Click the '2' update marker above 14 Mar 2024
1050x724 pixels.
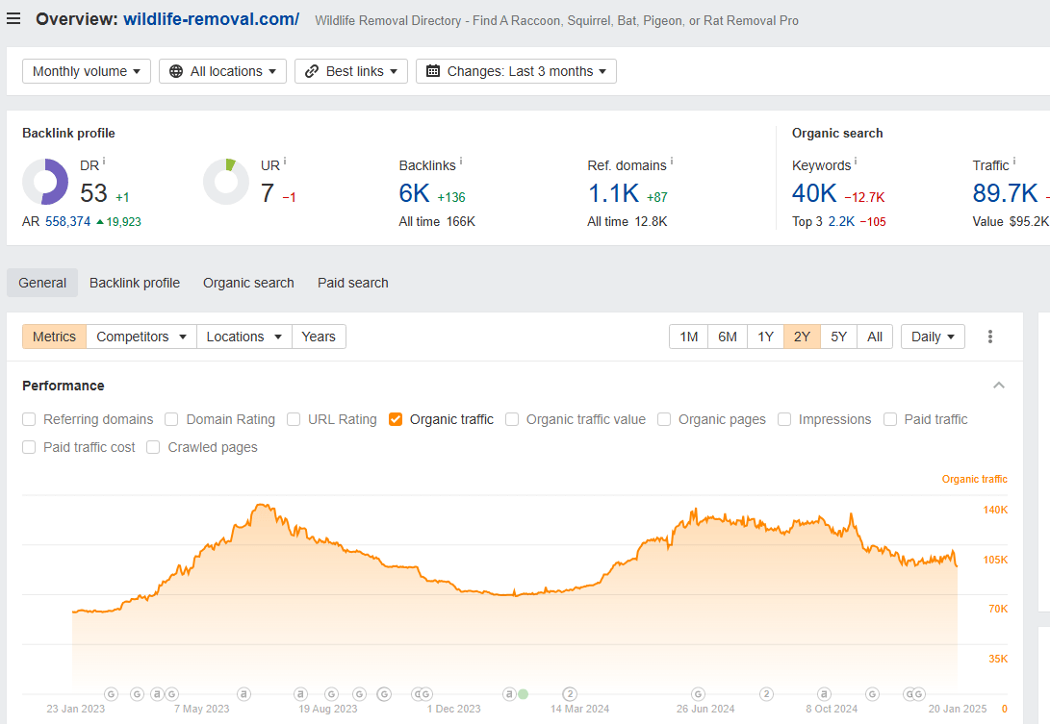pyautogui.click(x=570, y=694)
